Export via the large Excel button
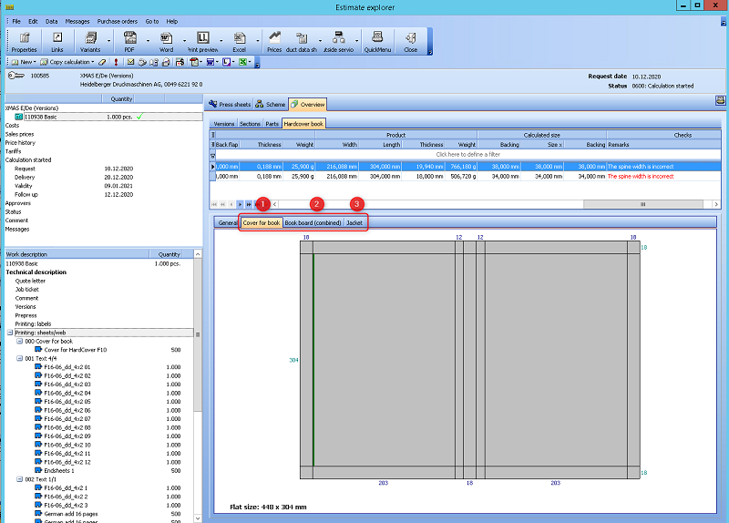This screenshot has height=523, width=729. (x=240, y=42)
